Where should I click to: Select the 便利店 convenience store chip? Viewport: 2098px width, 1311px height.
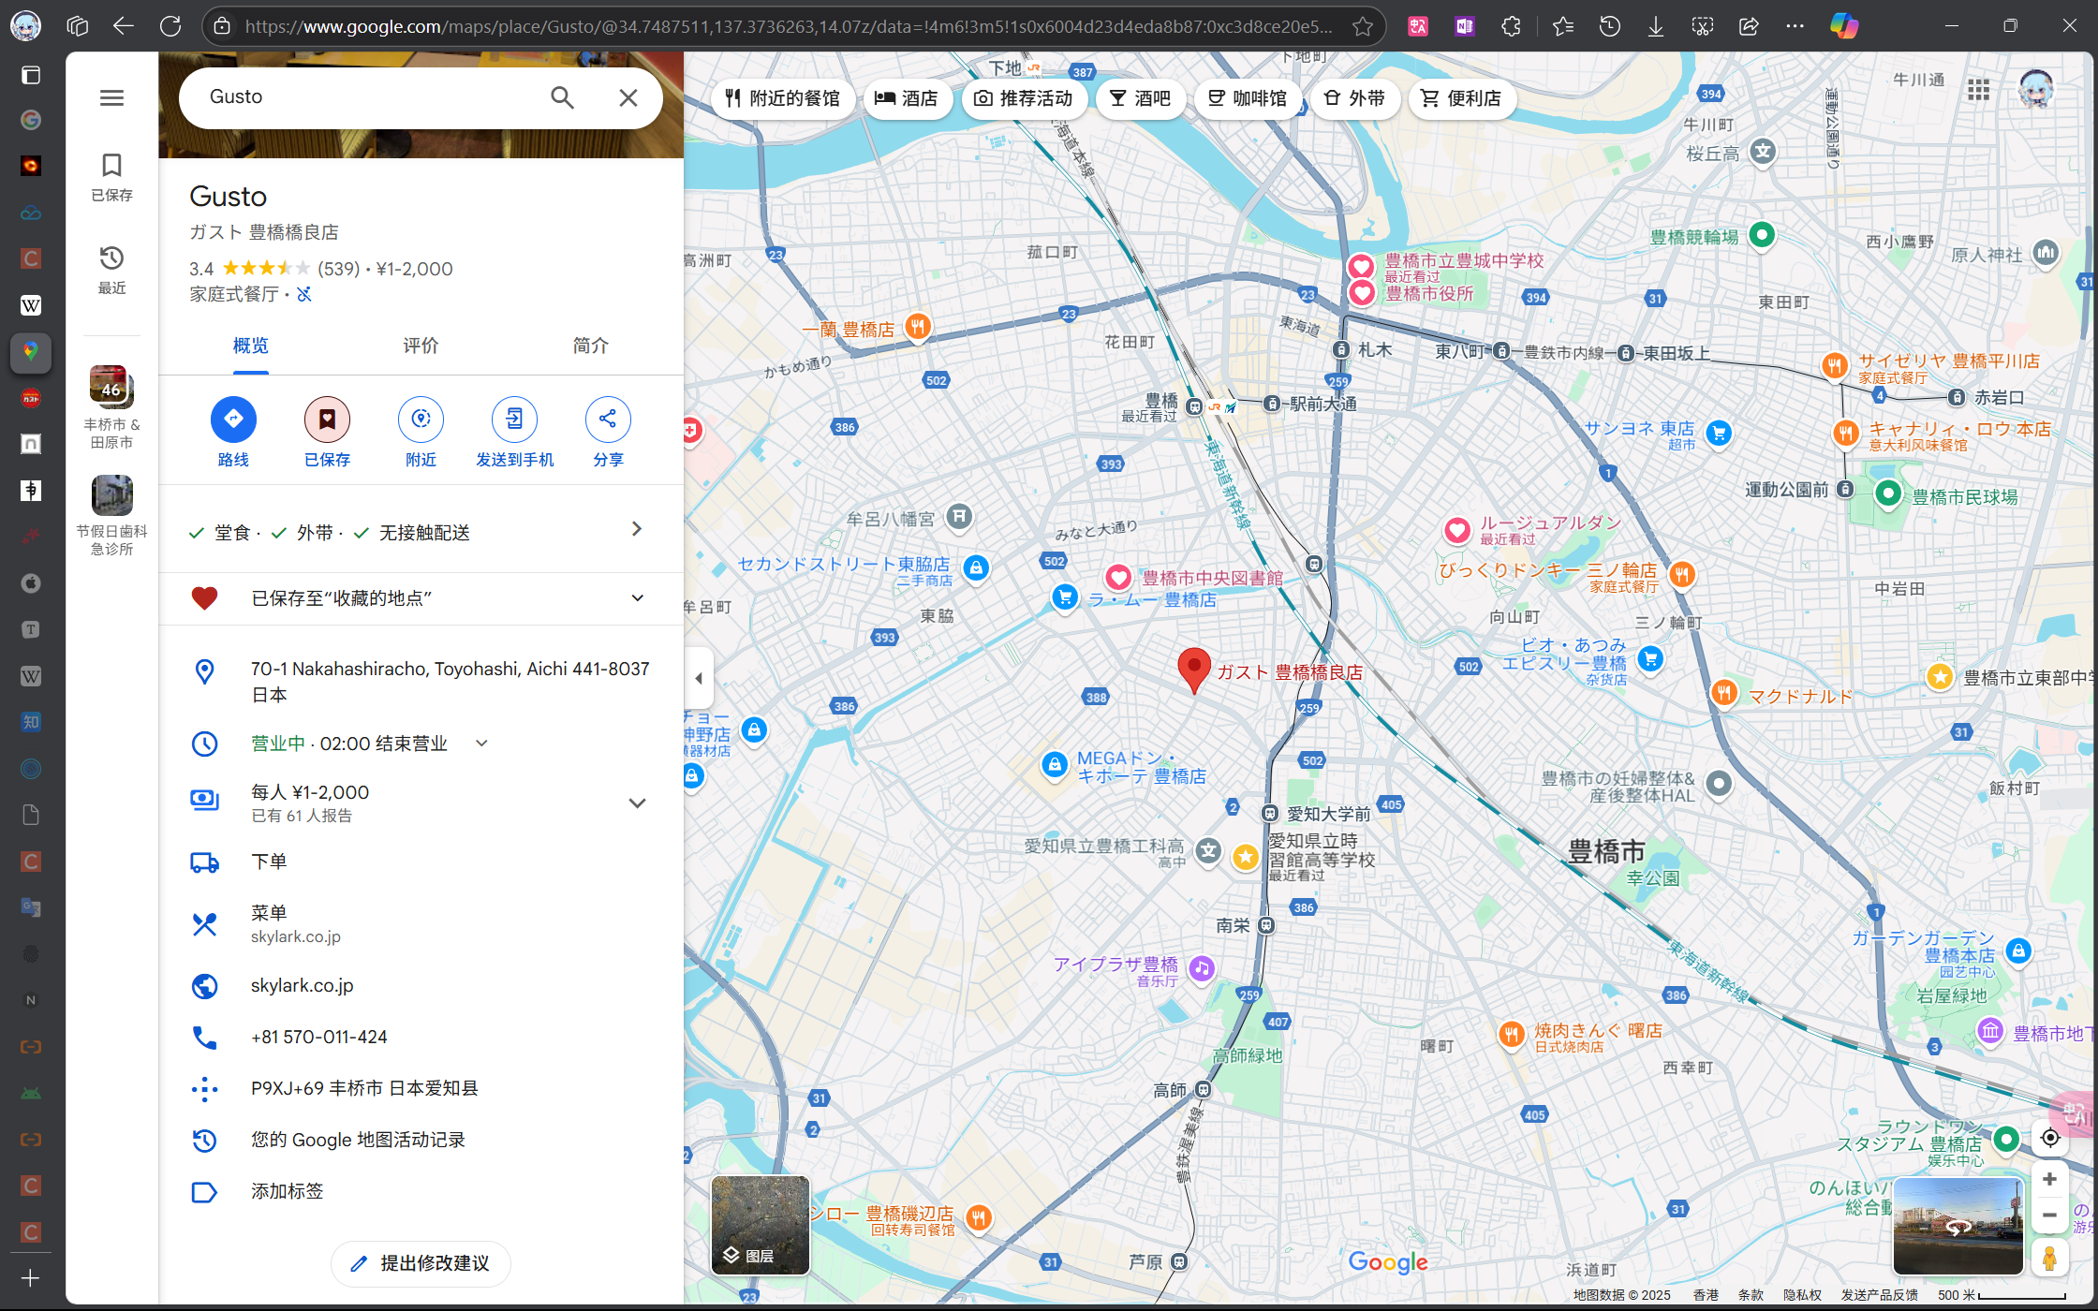pos(1461,98)
